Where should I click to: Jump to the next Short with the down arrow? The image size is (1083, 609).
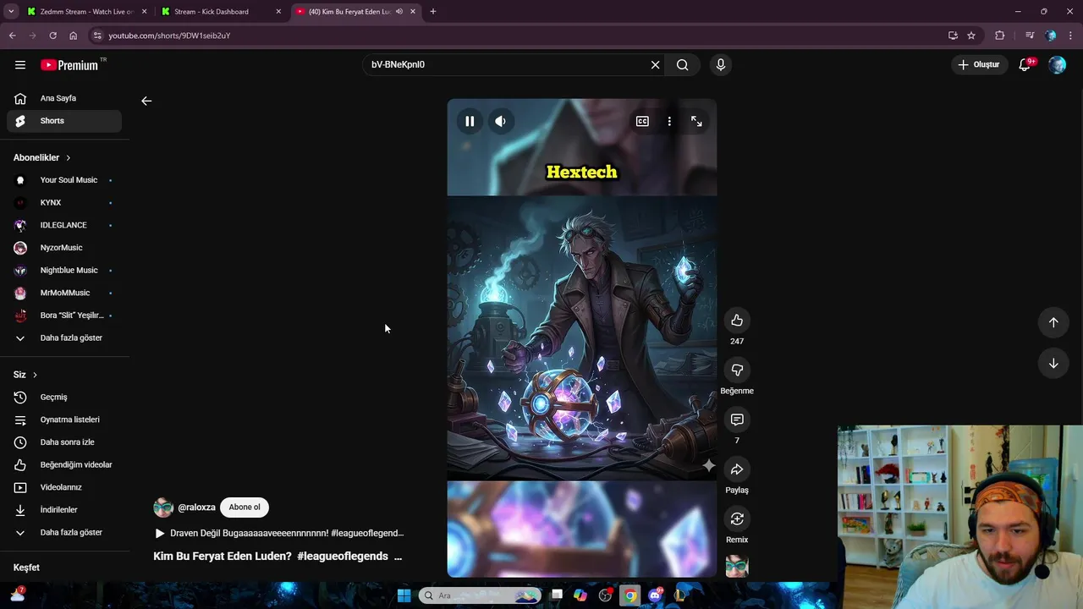(1053, 364)
